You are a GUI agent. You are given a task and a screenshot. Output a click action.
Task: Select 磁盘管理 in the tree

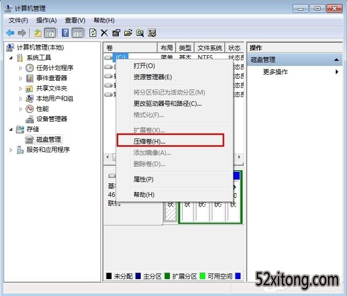click(x=49, y=140)
